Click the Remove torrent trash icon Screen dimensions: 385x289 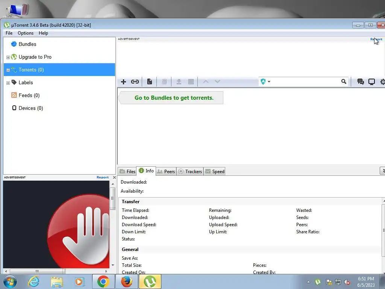pyautogui.click(x=165, y=82)
